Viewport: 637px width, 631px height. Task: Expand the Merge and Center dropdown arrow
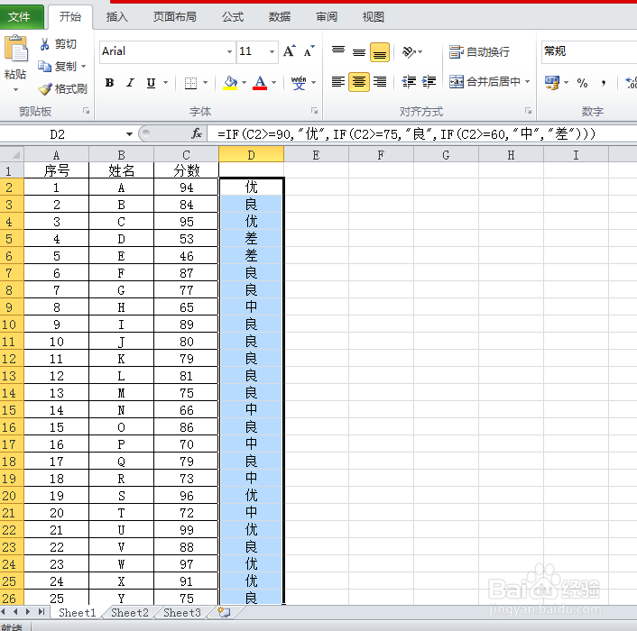pos(527,82)
